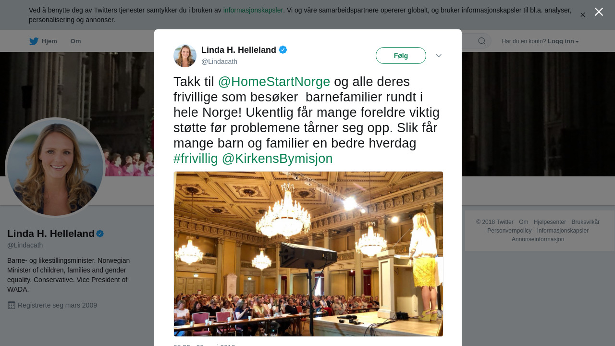Dismiss the cookie notice with small X
Screen dimensions: 615x346
(x=583, y=15)
